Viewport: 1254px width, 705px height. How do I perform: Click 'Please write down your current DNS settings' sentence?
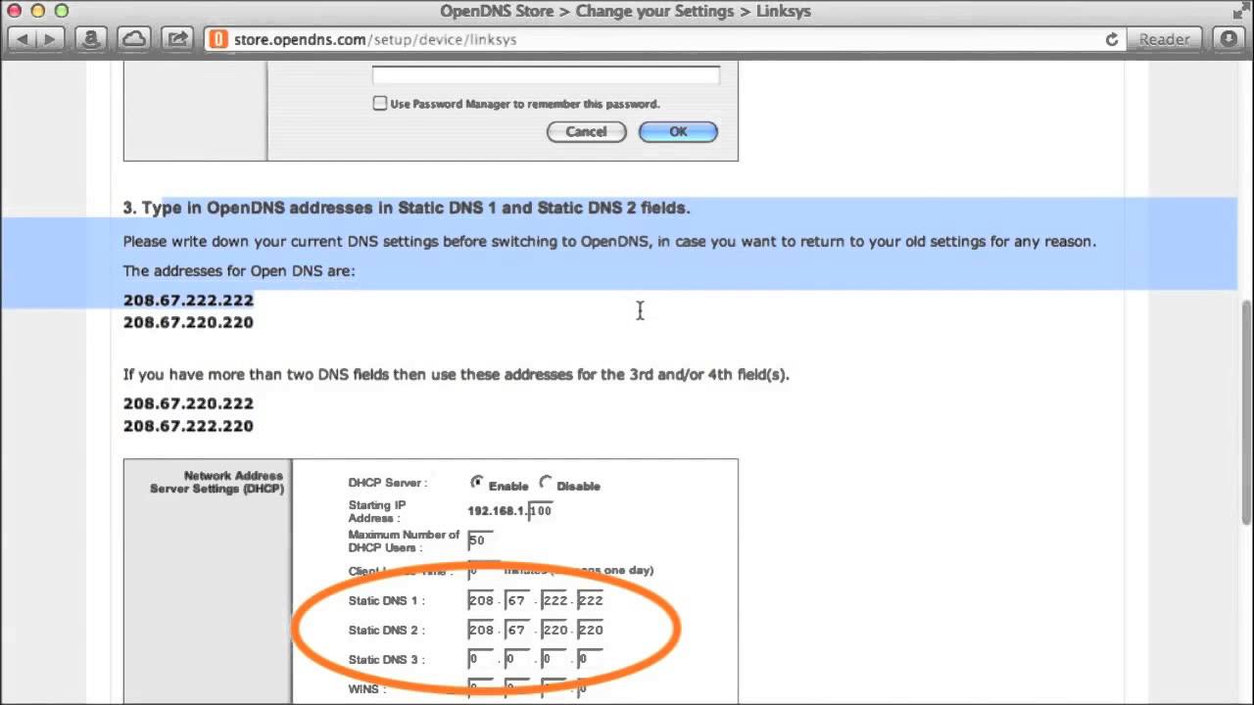609,241
